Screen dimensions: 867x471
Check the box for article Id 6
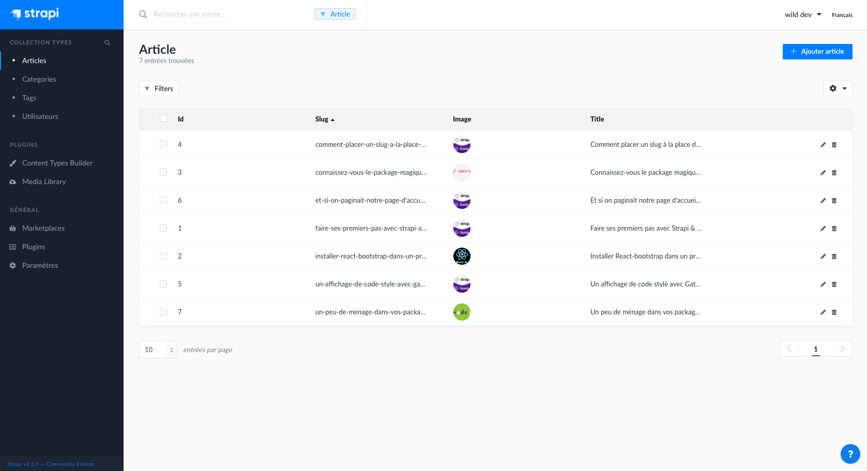click(x=163, y=200)
